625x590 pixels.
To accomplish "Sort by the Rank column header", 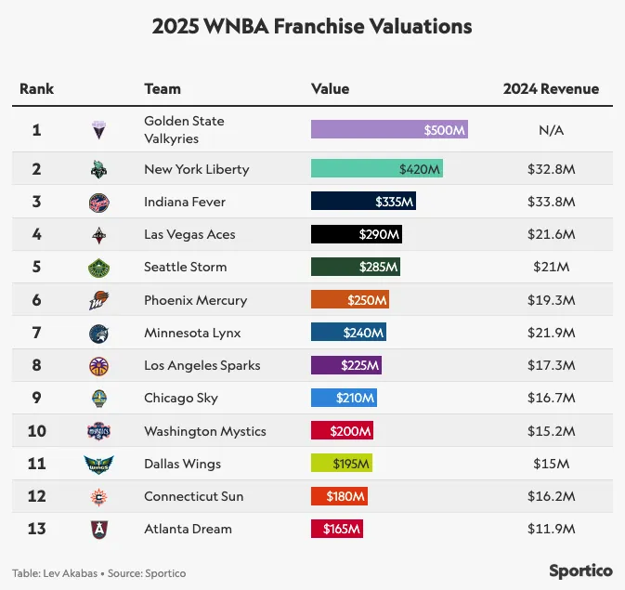I will click(37, 89).
